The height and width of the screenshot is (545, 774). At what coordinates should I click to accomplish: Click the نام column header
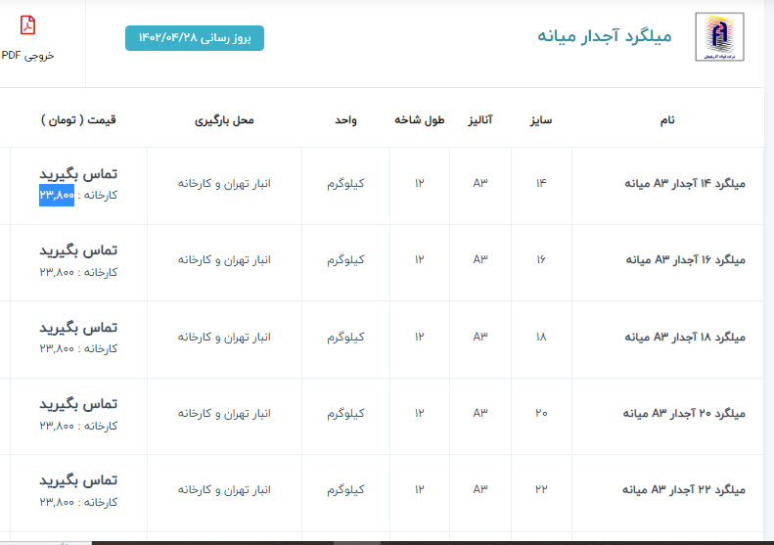coord(666,120)
